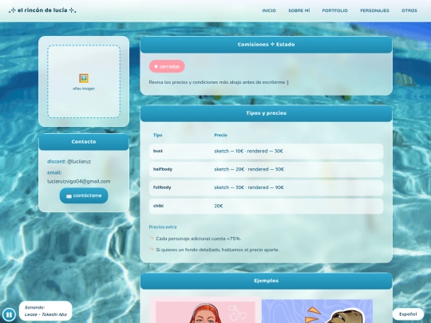This screenshot has width=431, height=323.
Task: Click the 'fullbody' price row
Action: click(x=266, y=187)
